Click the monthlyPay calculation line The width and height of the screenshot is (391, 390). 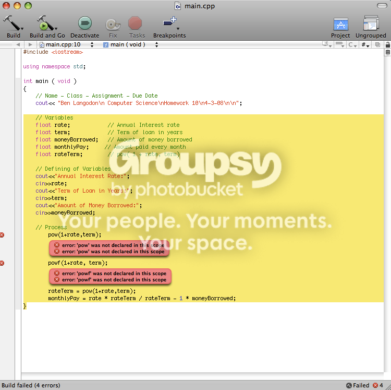[x=142, y=298]
